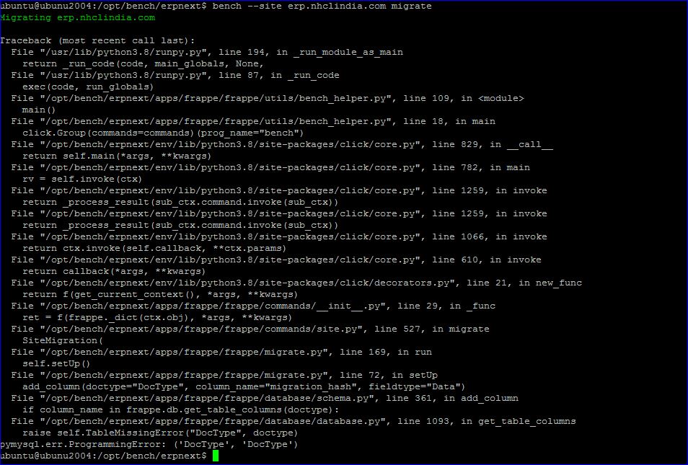688x465 pixels.
Task: Click the 'pymysql.err.ProgrammingError' error line
Action: tap(149, 444)
